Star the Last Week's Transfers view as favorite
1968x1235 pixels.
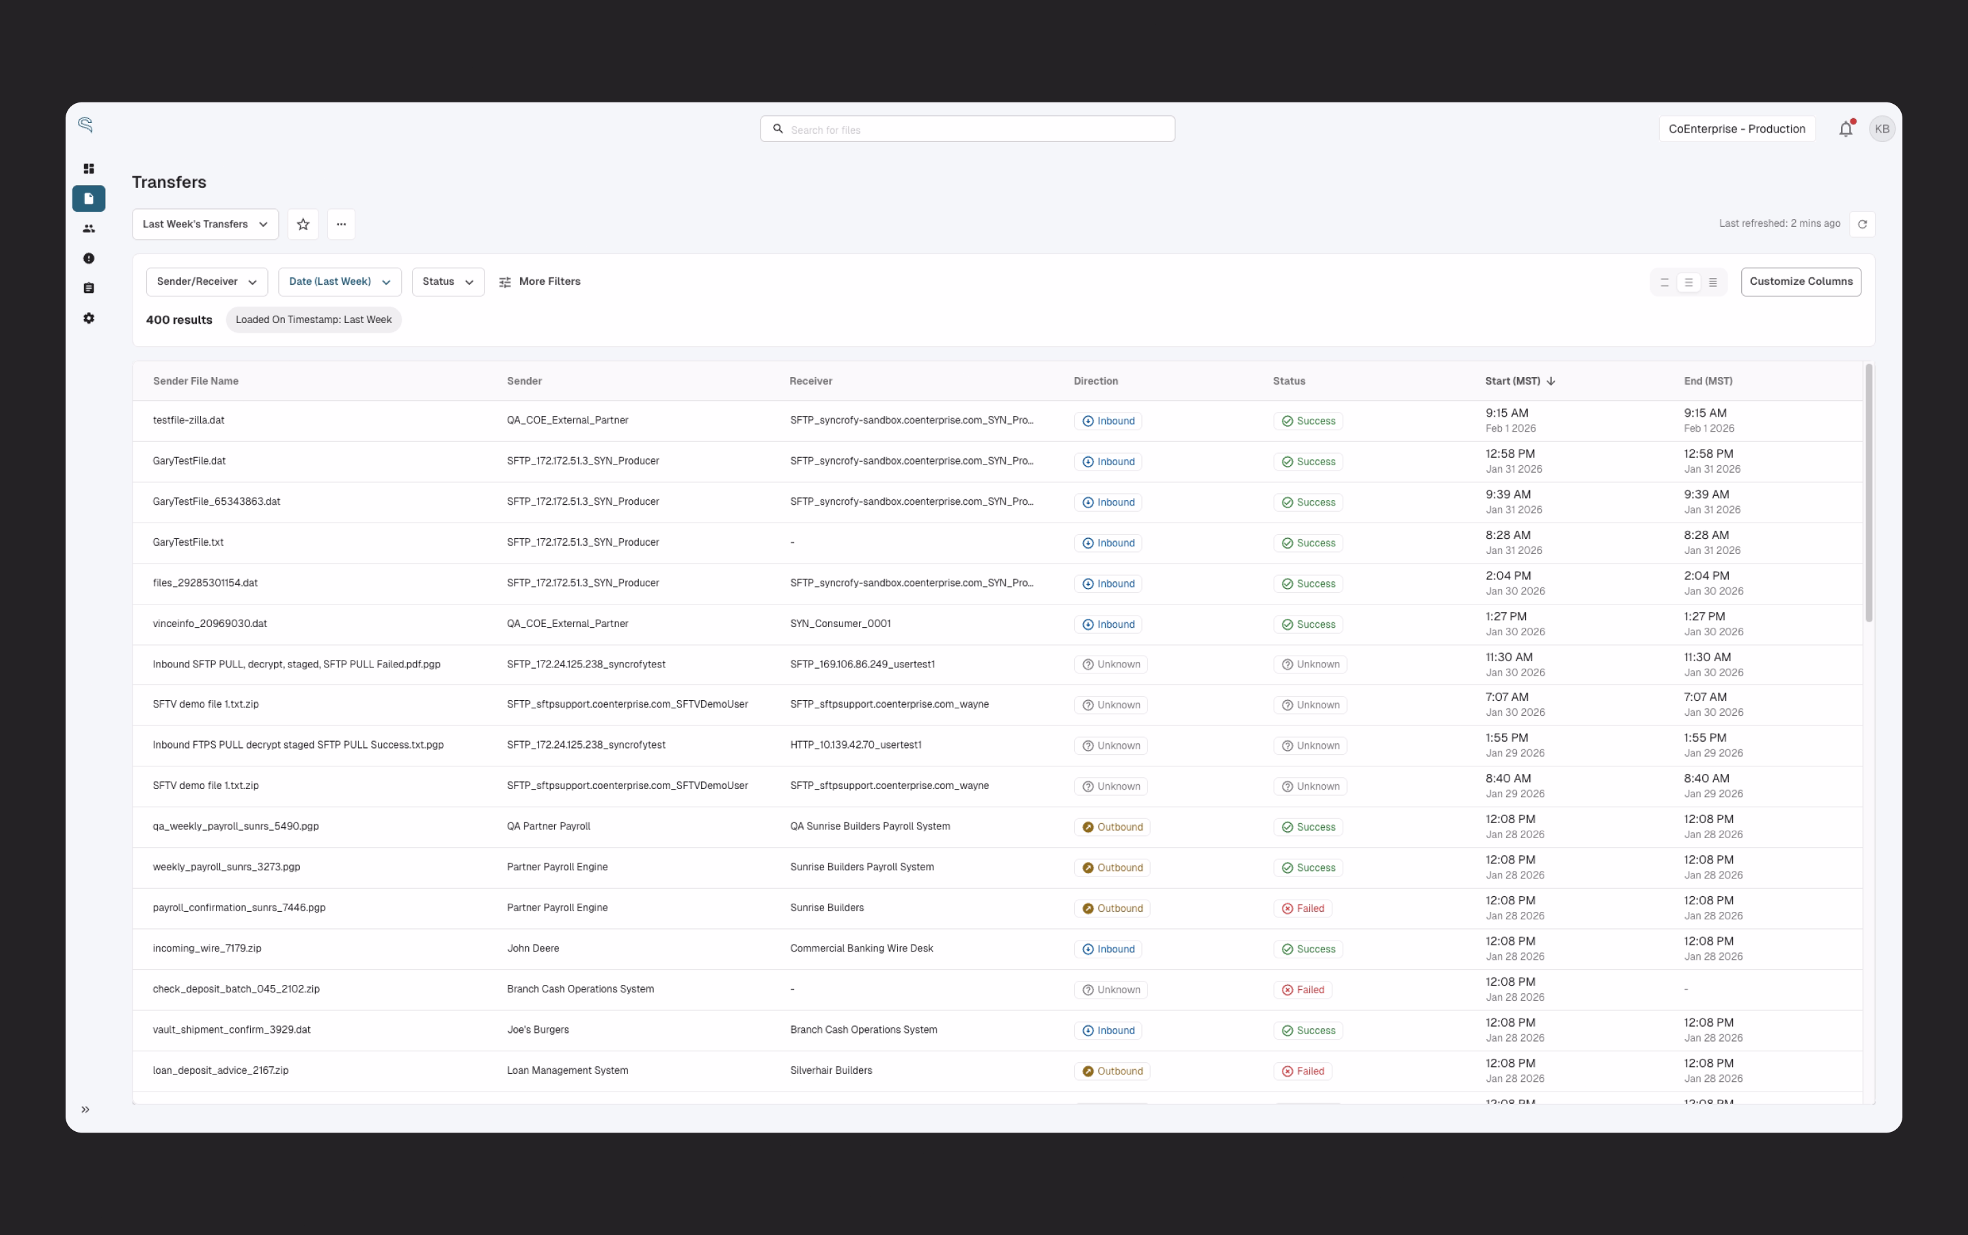tap(302, 224)
